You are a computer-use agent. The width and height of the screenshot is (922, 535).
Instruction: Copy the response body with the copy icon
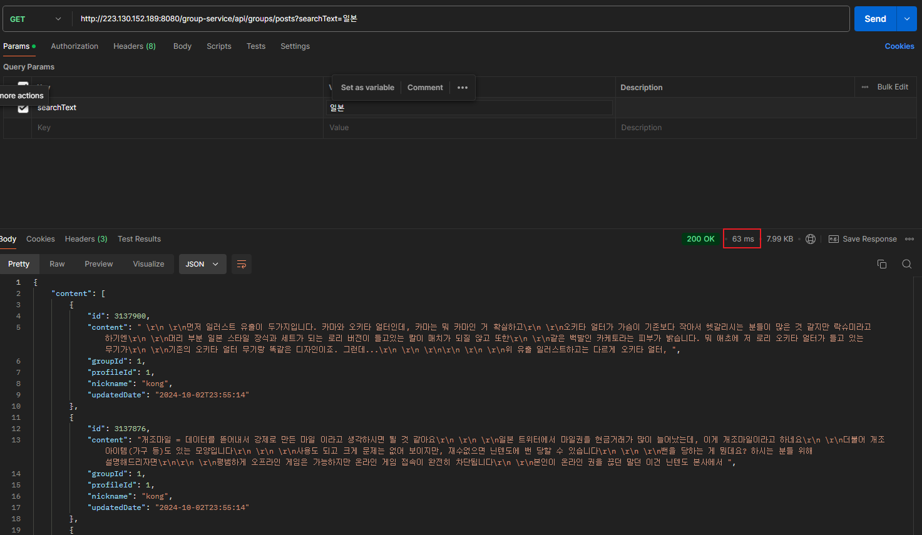pos(882,264)
